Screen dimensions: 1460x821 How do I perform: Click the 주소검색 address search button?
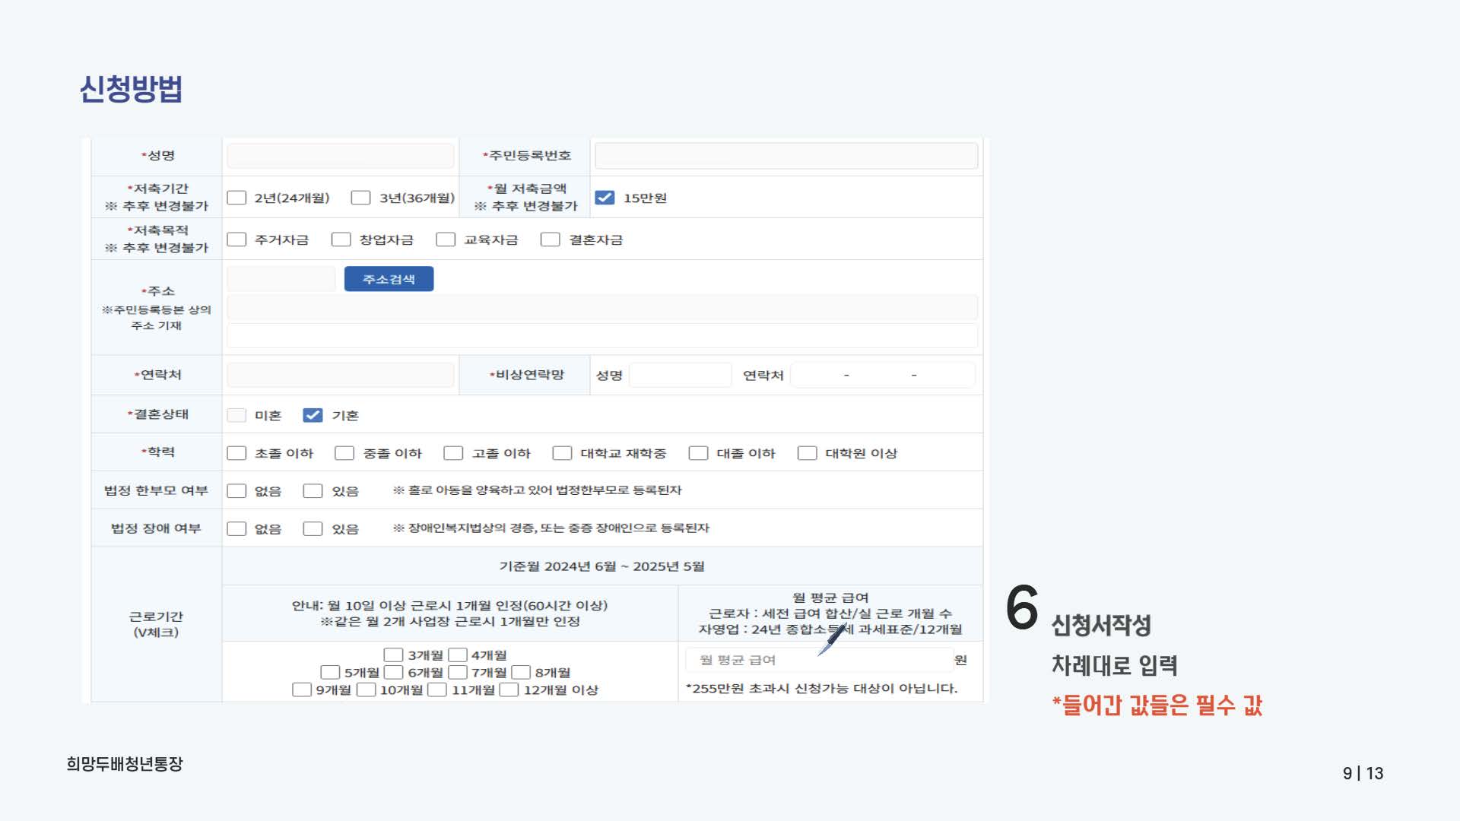click(x=389, y=278)
